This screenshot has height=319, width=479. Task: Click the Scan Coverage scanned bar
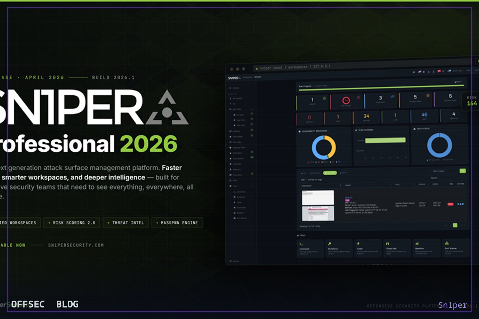pos(385,140)
